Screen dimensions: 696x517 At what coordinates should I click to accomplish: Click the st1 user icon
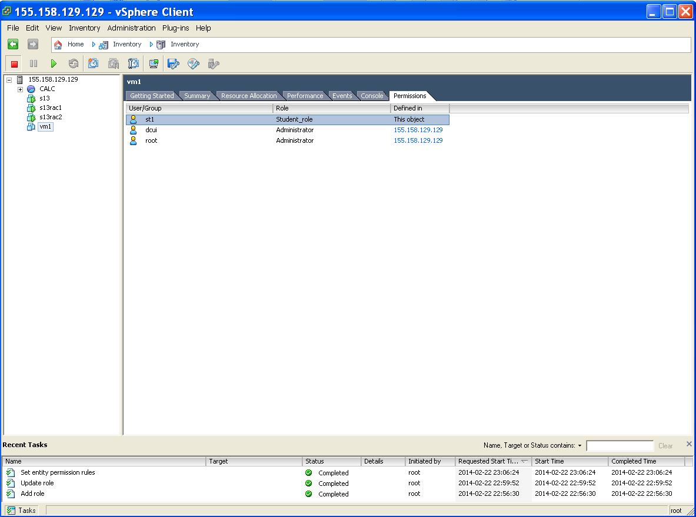click(x=133, y=120)
